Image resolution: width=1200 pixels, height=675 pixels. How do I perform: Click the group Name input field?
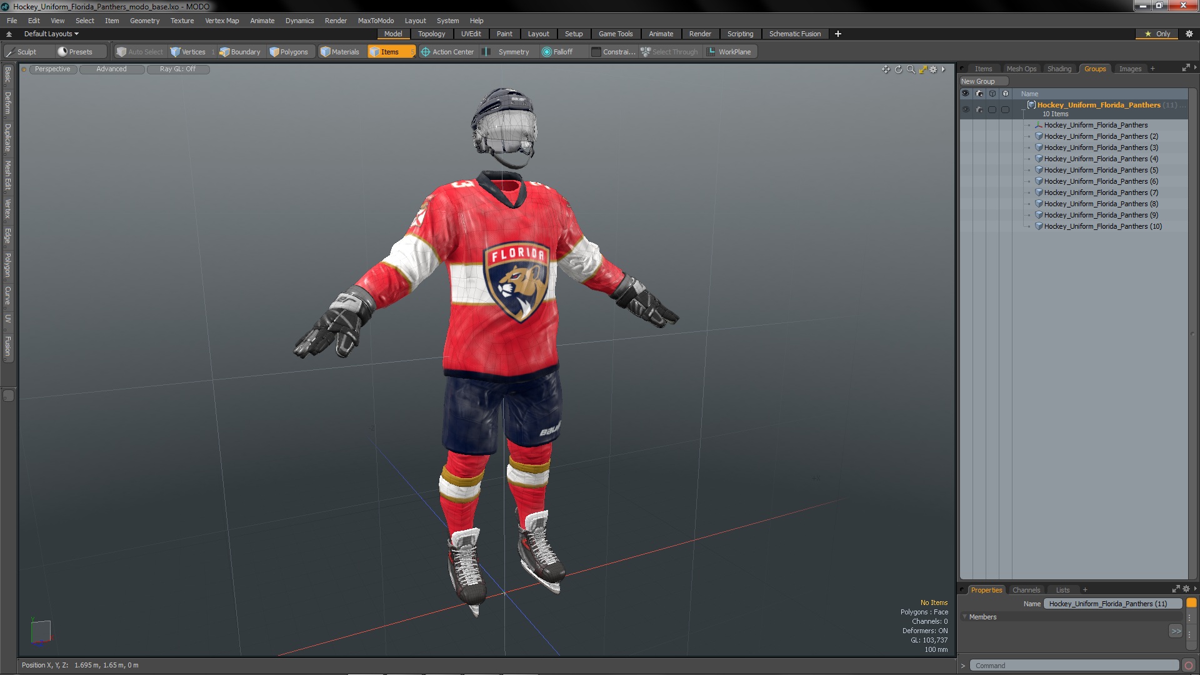(1113, 604)
